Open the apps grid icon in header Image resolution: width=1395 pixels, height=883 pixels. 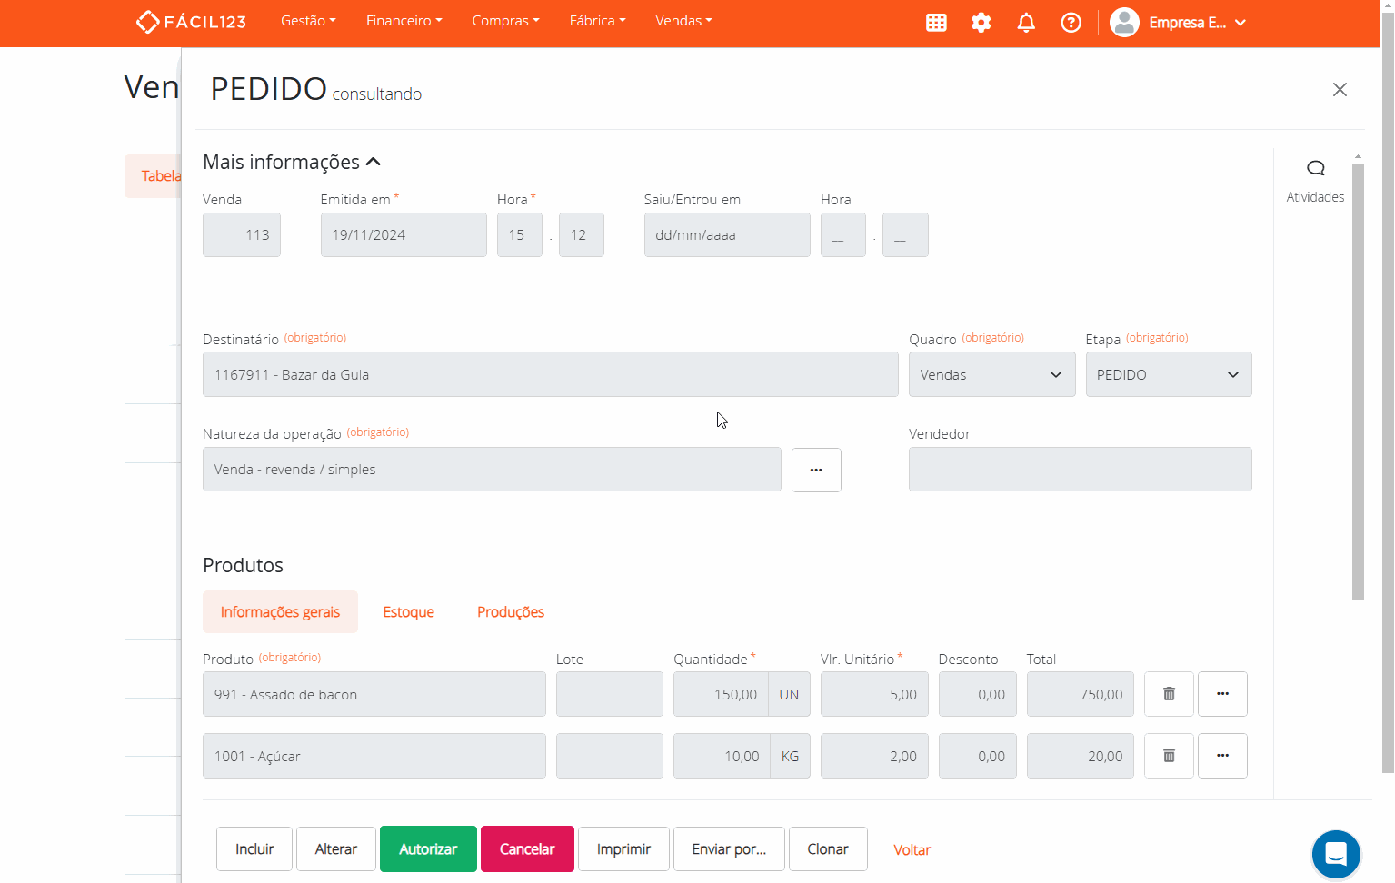coord(936,23)
